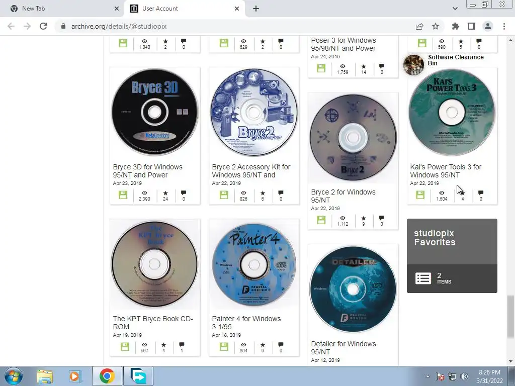515x386 pixels.
Task: Open Bryce 2 Accessory Kit title link
Action: 251,171
